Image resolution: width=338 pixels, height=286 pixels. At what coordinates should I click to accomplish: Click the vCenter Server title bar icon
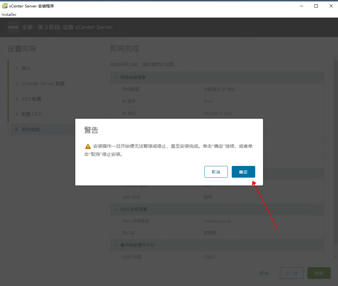[x=5, y=6]
